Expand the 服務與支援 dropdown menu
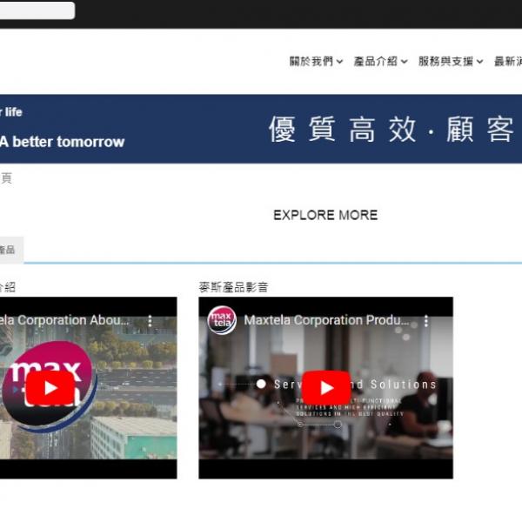 tap(451, 61)
